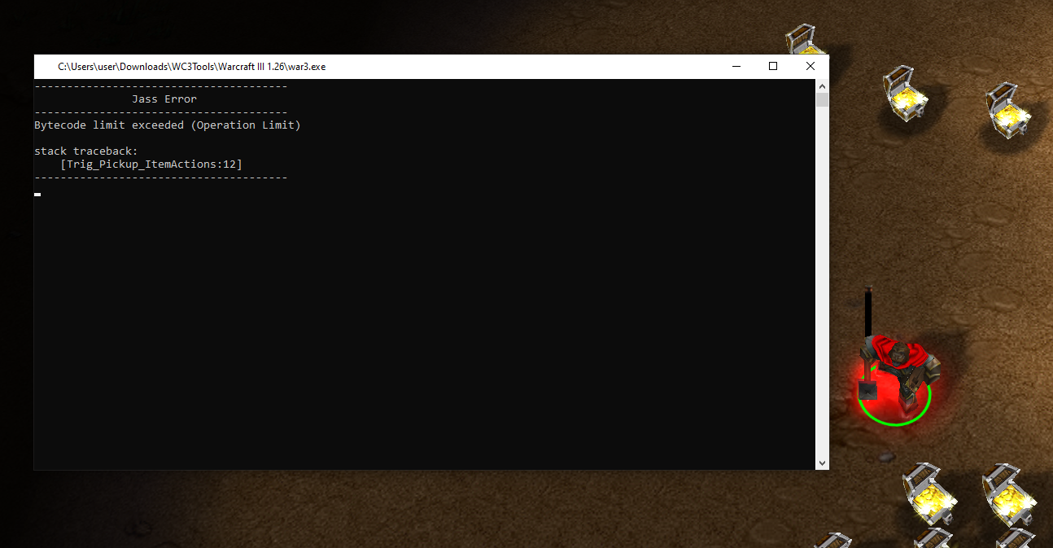1053x548 pixels.
Task: Click the console scrollbar thumb
Action: click(x=823, y=99)
